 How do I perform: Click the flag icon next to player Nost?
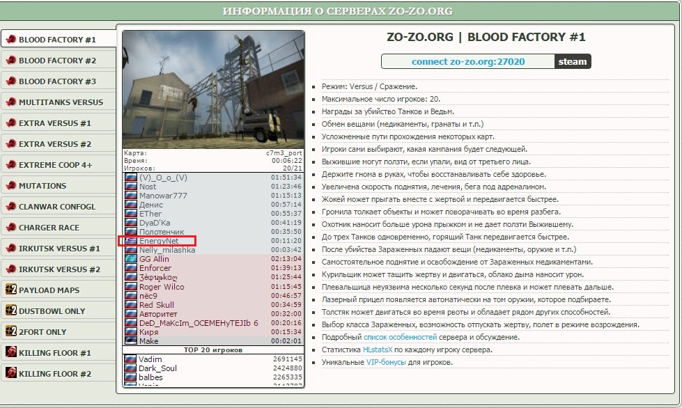[131, 187]
